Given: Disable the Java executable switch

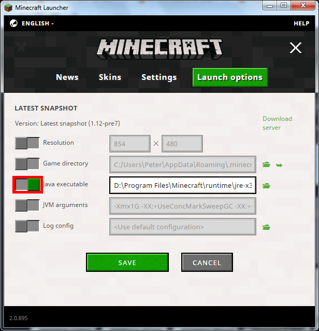Looking at the screenshot, I should coord(27,185).
